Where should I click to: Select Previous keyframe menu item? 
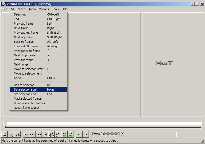pyautogui.click(x=38, y=33)
